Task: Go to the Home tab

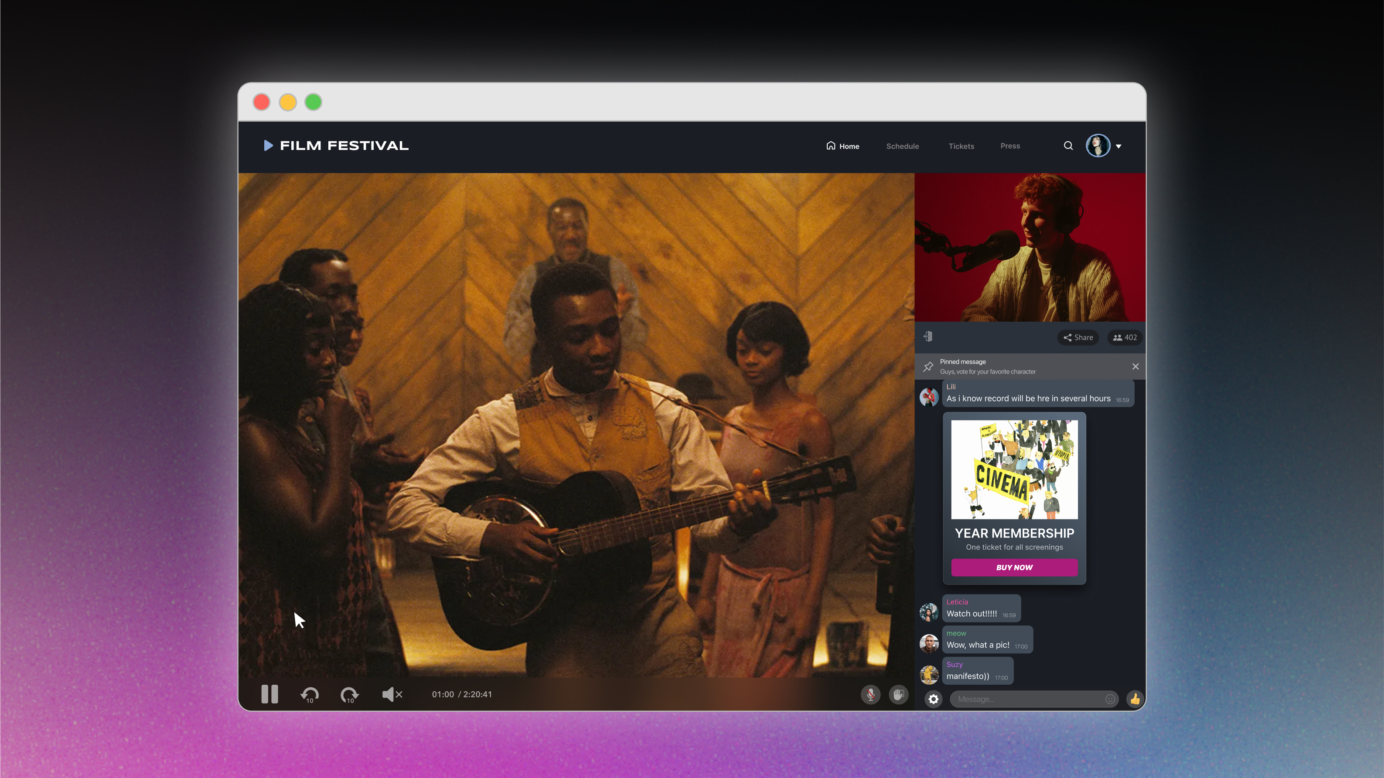Action: click(843, 146)
